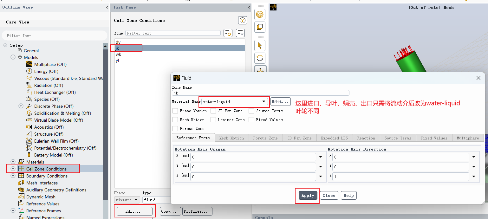Activate the rotate view tool

coord(260,58)
